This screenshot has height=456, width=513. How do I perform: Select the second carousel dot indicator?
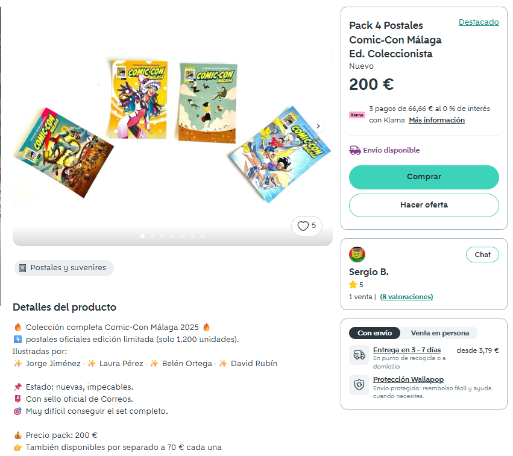[153, 237]
